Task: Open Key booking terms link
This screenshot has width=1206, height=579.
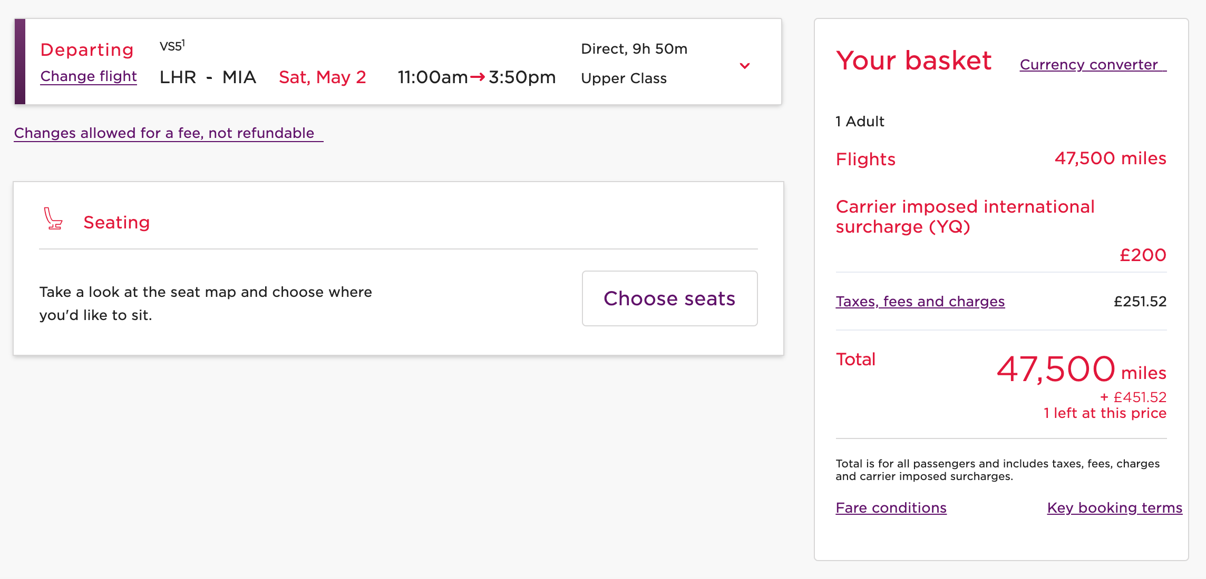Action: 1114,508
